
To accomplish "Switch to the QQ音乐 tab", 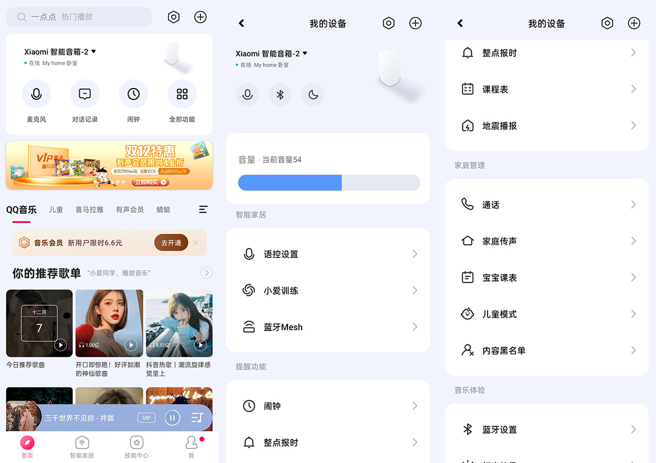I will point(21,209).
